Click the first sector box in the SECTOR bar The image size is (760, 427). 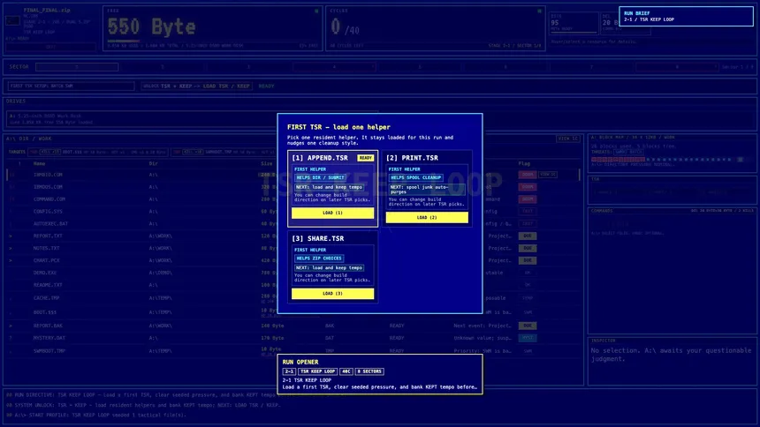click(x=77, y=67)
